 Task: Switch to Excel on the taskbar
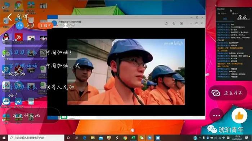(x=134, y=138)
